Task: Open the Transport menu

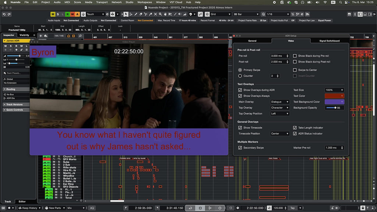Action: (102, 2)
